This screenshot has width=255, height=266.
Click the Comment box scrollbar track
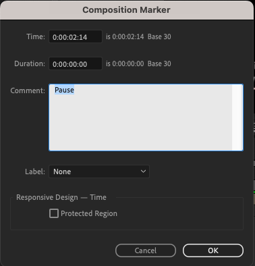point(237,117)
